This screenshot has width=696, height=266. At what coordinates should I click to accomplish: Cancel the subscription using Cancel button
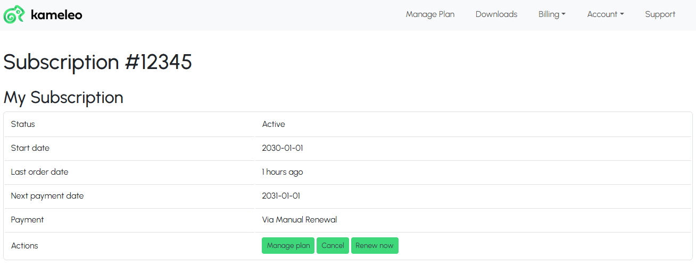pos(333,245)
